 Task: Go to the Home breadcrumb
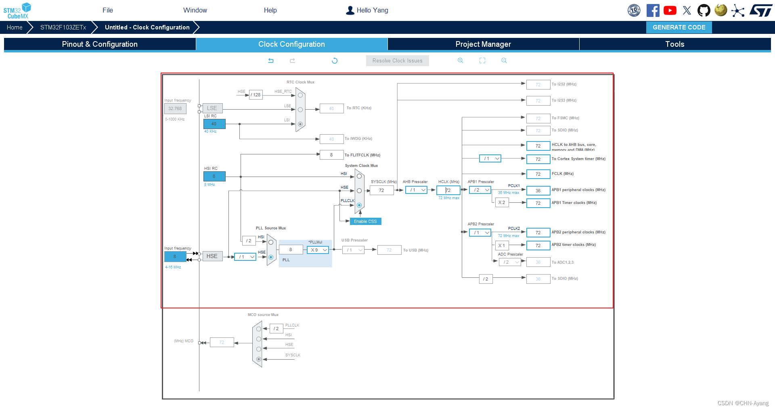[x=15, y=27]
